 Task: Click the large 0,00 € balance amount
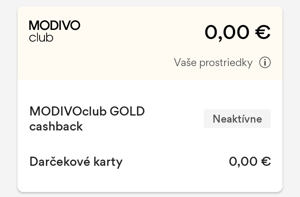(237, 32)
